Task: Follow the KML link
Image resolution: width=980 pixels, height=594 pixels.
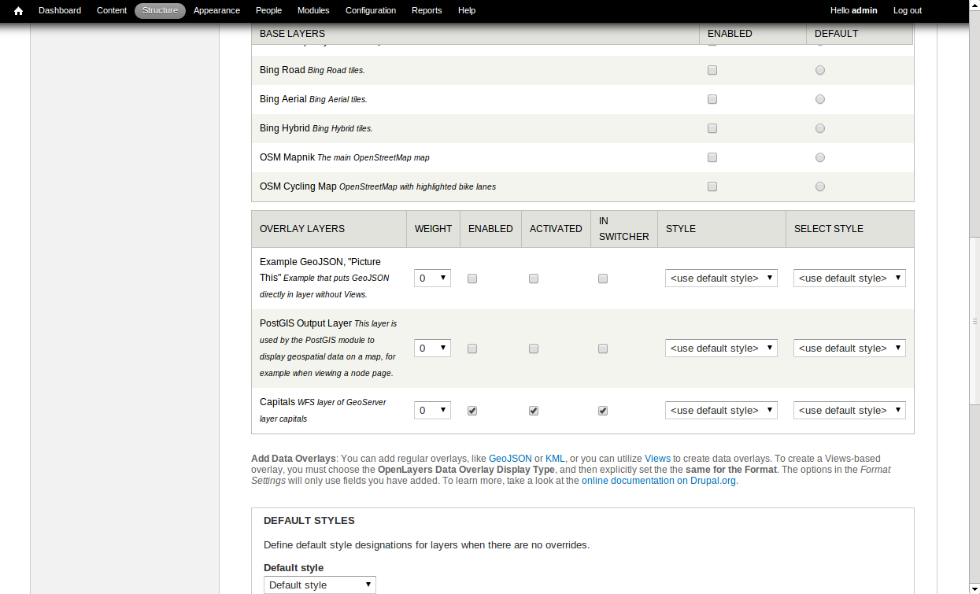Action: [x=555, y=458]
